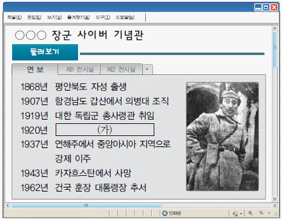Open the 즐겨찾기(A) menu
The height and width of the screenshot is (220, 282).
tap(79, 18)
